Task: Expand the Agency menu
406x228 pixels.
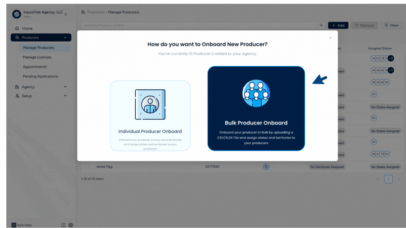Action: tap(65, 87)
